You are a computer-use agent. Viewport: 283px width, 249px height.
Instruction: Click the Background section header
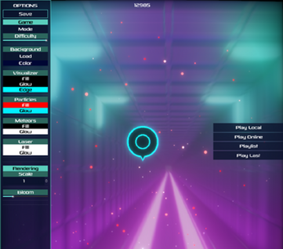26,49
